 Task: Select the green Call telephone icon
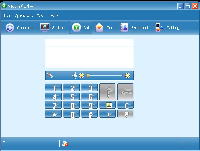click(x=76, y=27)
